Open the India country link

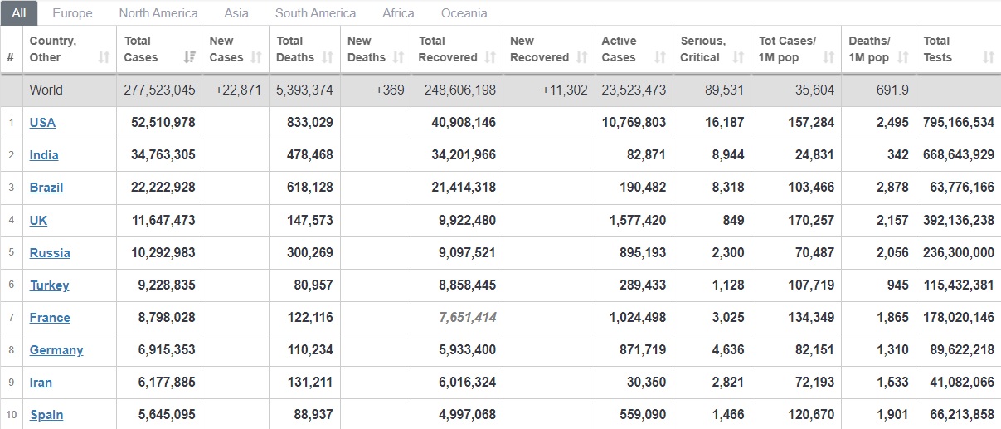(44, 155)
